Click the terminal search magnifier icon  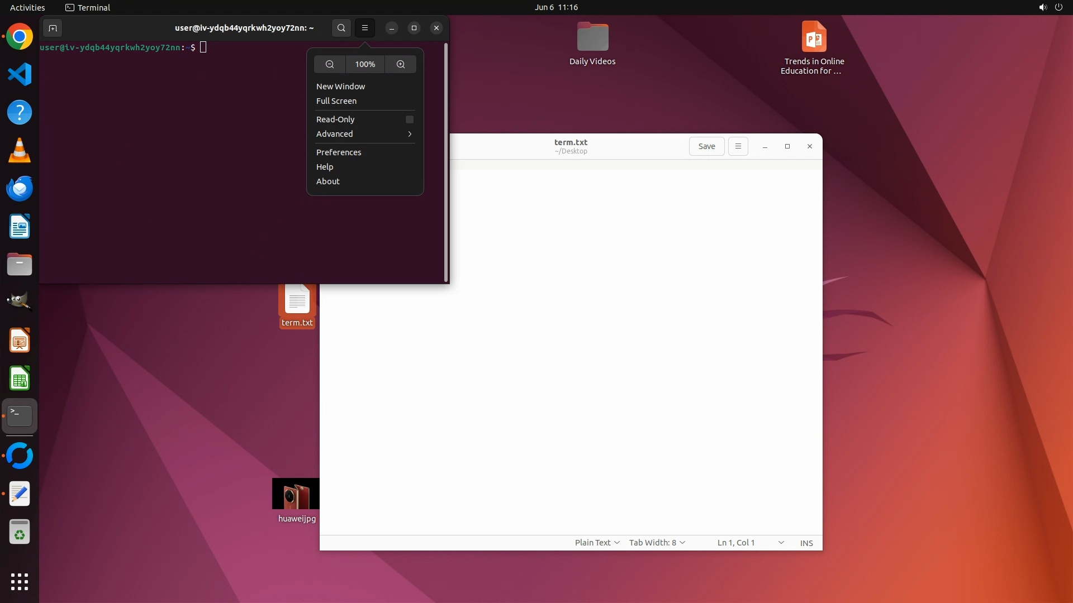click(341, 28)
